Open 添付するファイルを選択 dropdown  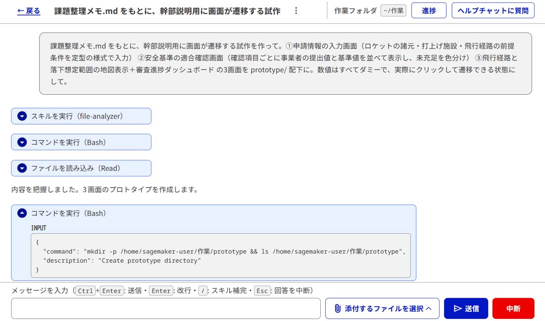pyautogui.click(x=382, y=309)
